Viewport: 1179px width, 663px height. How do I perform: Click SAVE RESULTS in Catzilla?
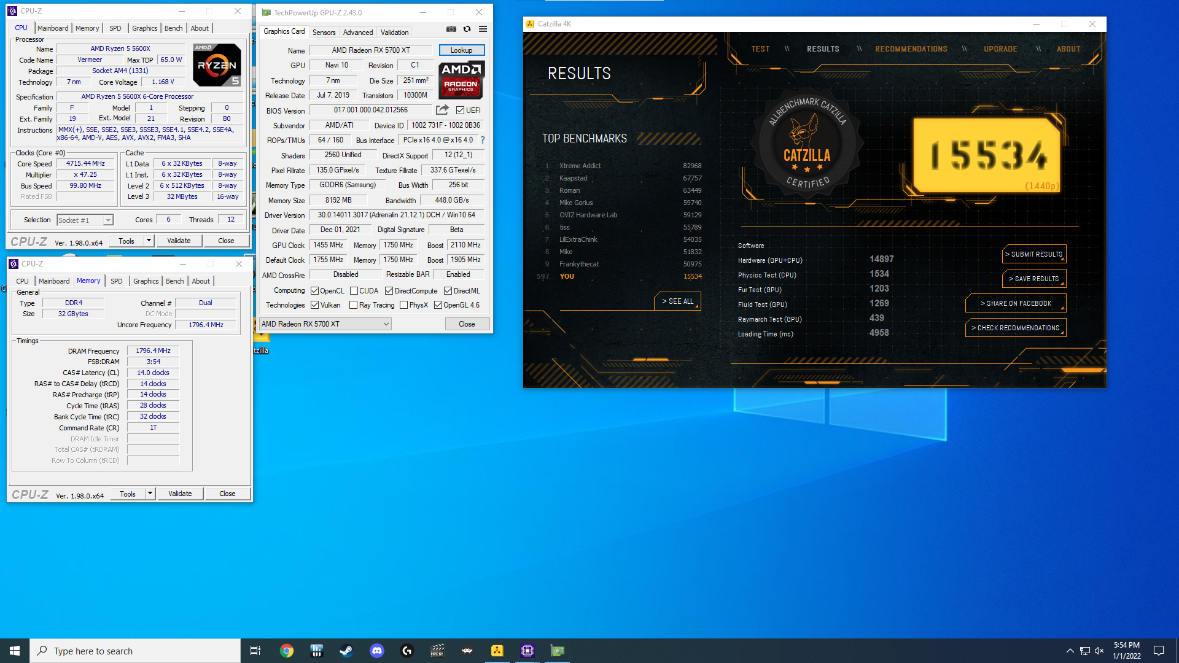tap(1034, 279)
